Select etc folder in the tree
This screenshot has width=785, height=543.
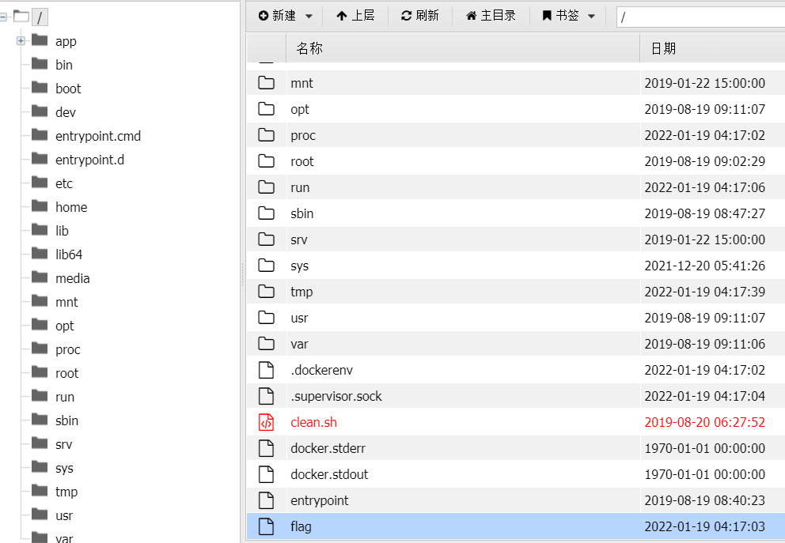63,183
